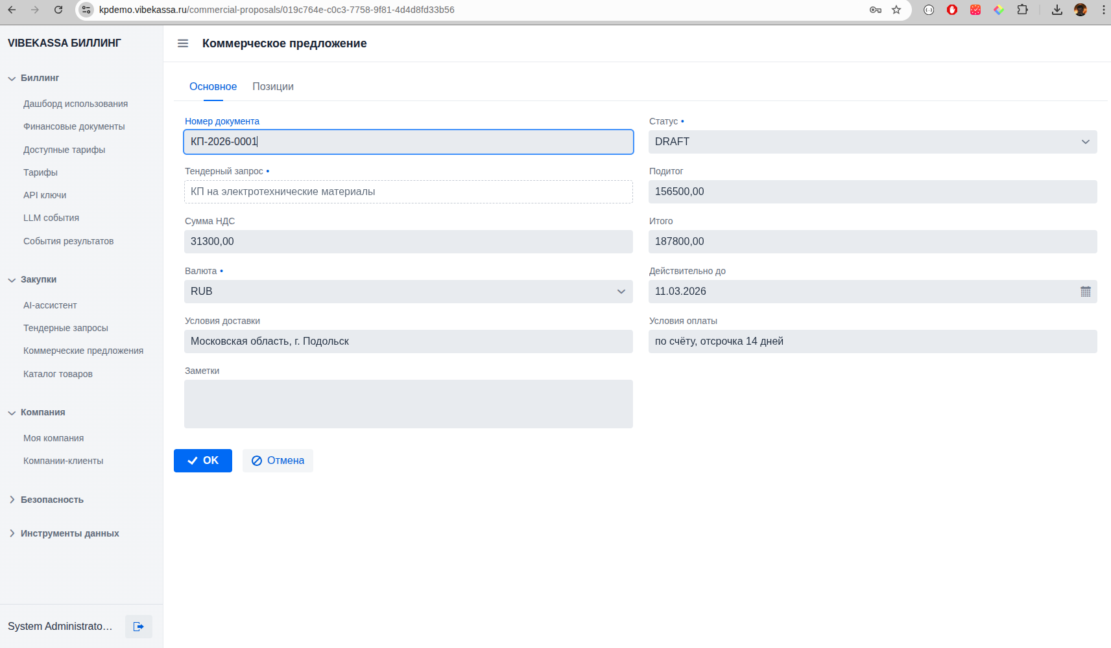Image resolution: width=1111 pixels, height=648 pixels.
Task: Select the Основное tab
Action: coord(213,87)
